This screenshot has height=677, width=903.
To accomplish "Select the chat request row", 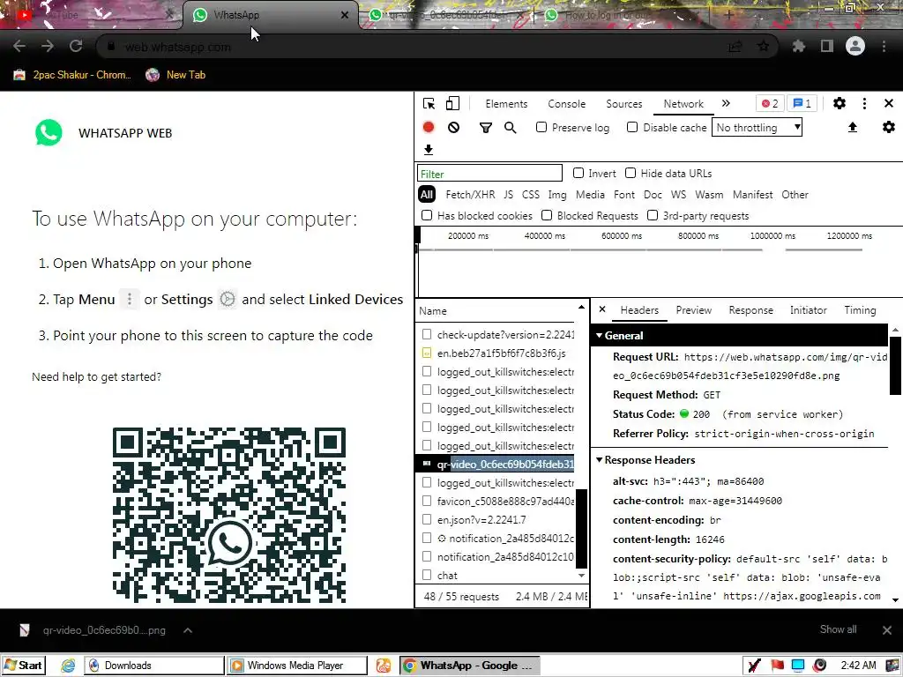I will point(496,575).
